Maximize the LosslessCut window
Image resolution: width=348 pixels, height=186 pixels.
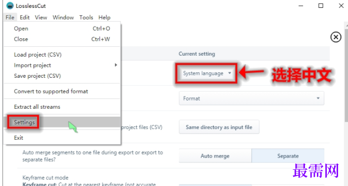tap(321, 5)
